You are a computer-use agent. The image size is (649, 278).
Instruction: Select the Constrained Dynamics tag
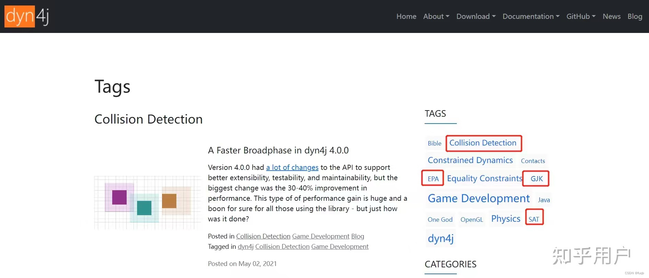pyautogui.click(x=470, y=160)
